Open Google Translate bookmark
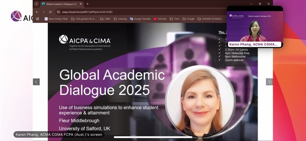 pos(140,19)
